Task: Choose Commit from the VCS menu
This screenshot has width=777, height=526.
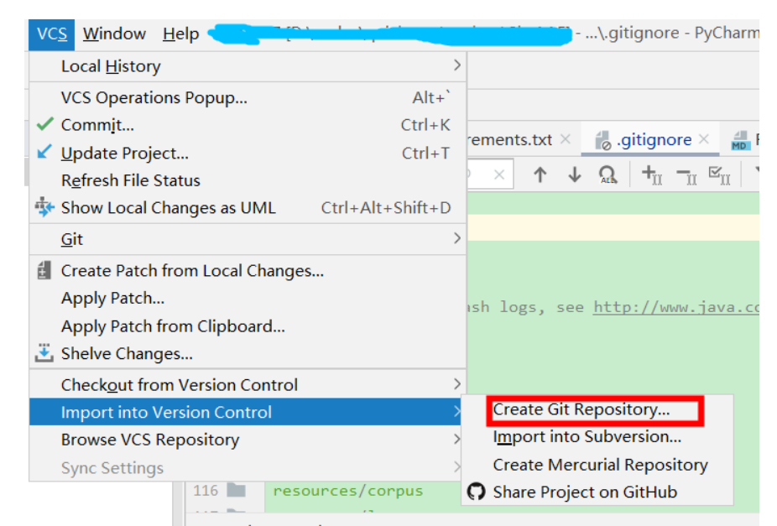Action: [248, 125]
